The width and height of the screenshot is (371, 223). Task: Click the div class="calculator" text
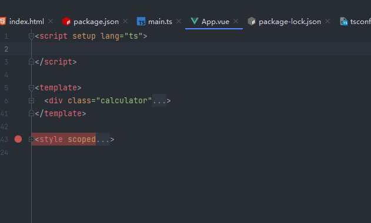coord(98,101)
